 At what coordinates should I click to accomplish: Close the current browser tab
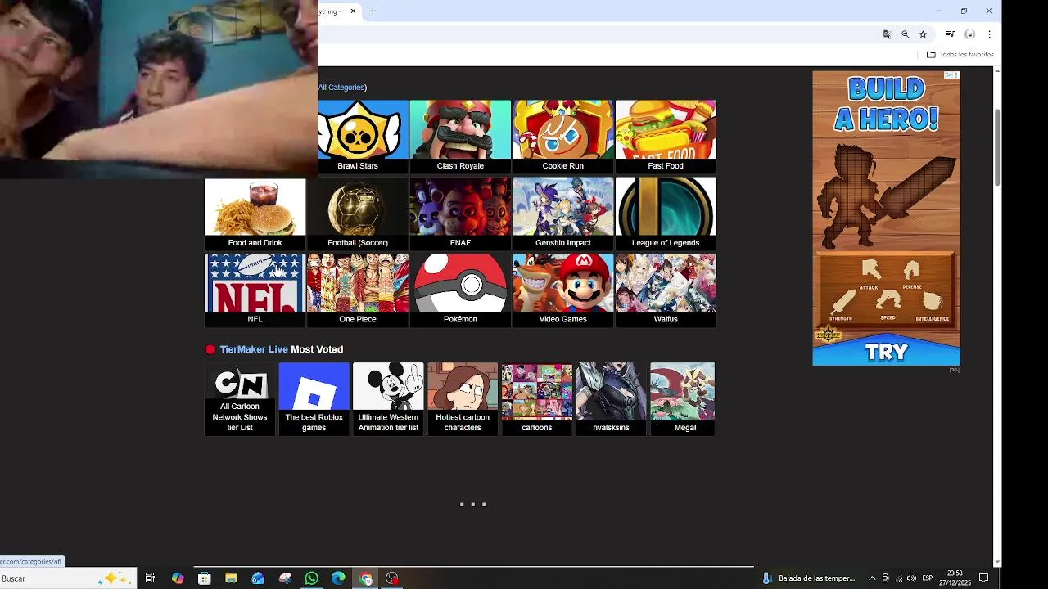click(x=353, y=11)
